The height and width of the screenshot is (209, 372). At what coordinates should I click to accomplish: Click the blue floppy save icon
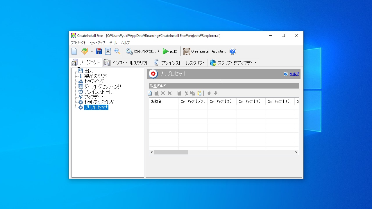[x=99, y=51]
